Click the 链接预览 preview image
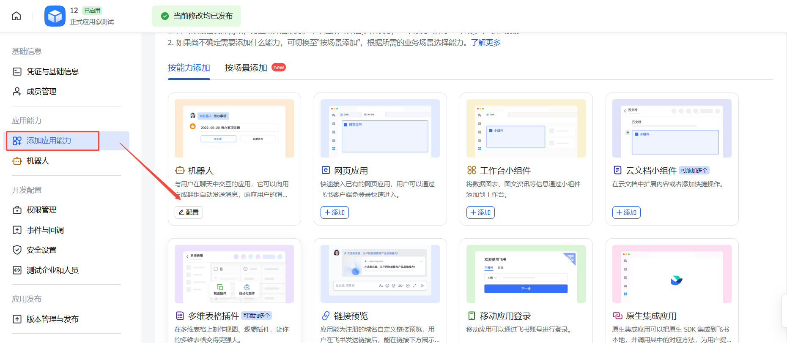This screenshot has height=343, width=787. point(380,274)
